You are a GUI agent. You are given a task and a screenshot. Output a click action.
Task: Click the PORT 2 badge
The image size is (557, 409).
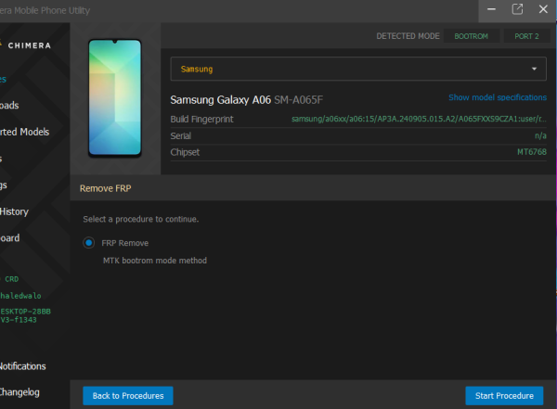coord(526,36)
